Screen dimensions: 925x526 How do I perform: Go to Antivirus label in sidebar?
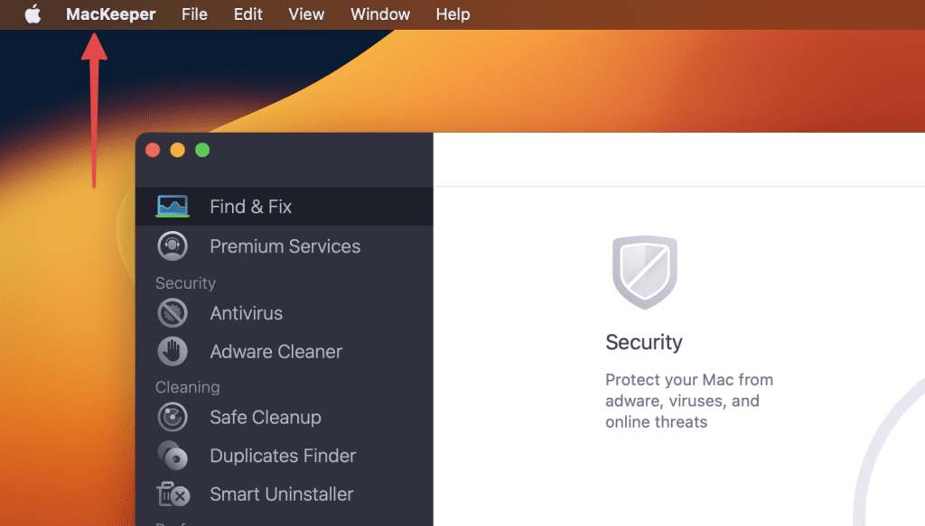pos(247,313)
